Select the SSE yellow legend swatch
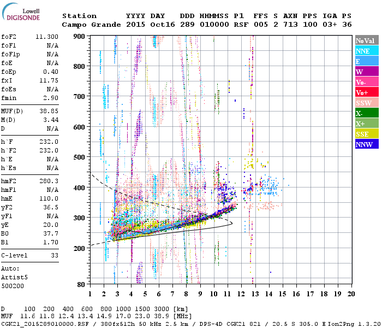382x328 pixels. coord(367,134)
